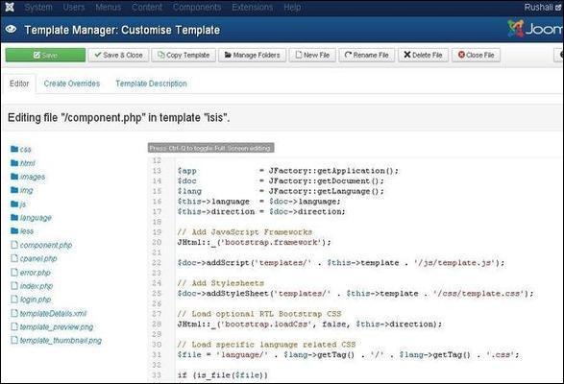Open the images folder icon
This screenshot has width=564, height=384.
point(14,177)
